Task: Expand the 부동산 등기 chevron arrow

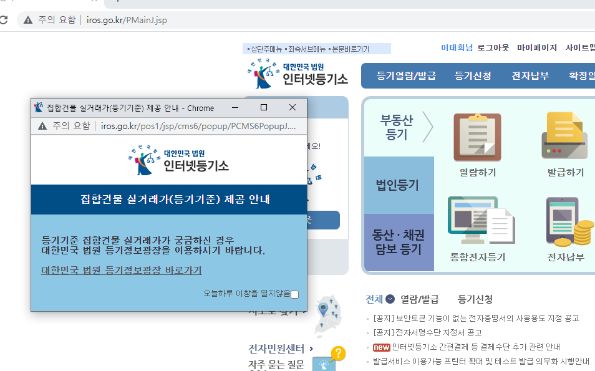Action: tap(428, 127)
